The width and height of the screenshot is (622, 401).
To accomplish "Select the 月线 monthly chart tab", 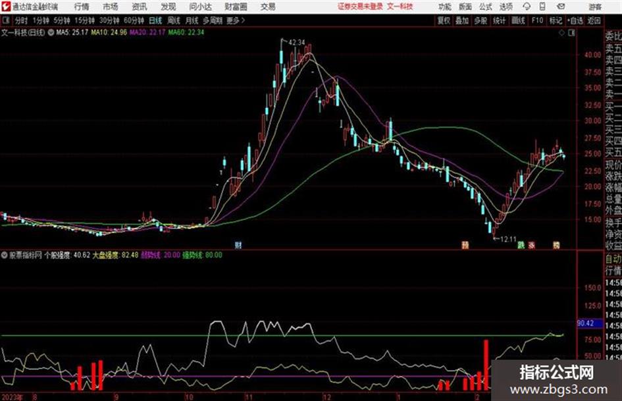I will point(192,20).
